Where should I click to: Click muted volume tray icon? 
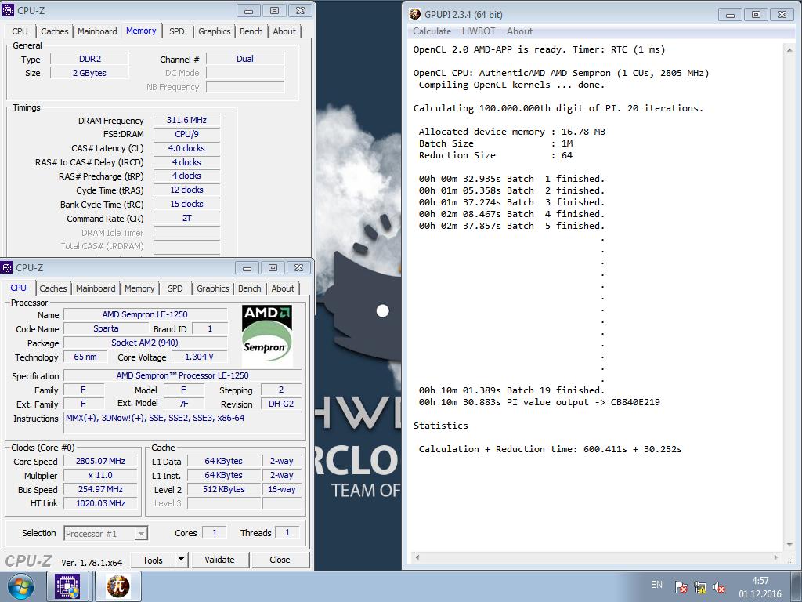click(719, 587)
